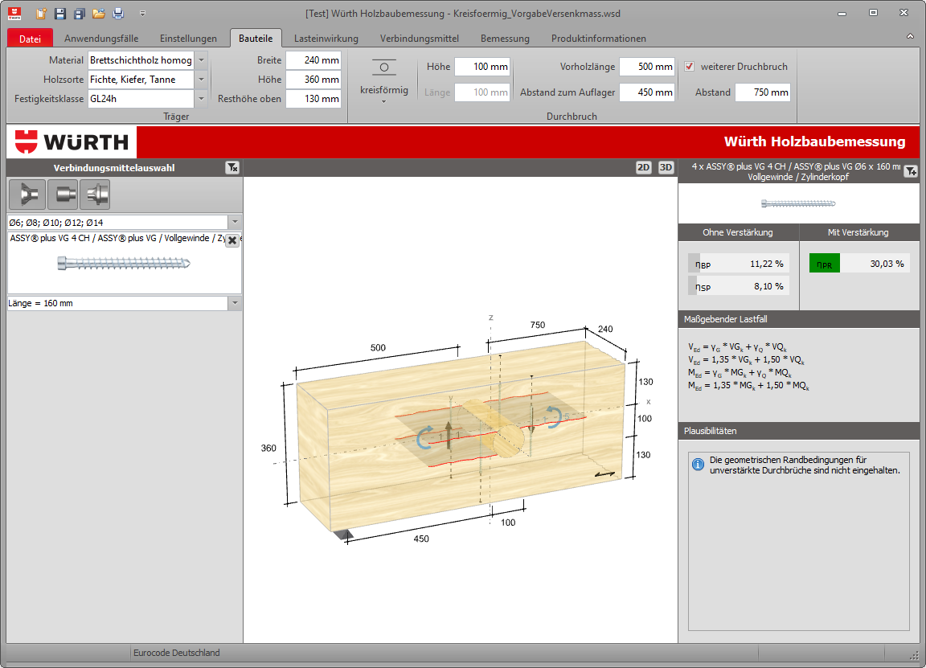
Task: Click the ηSP utilization bar
Action: coord(739,286)
